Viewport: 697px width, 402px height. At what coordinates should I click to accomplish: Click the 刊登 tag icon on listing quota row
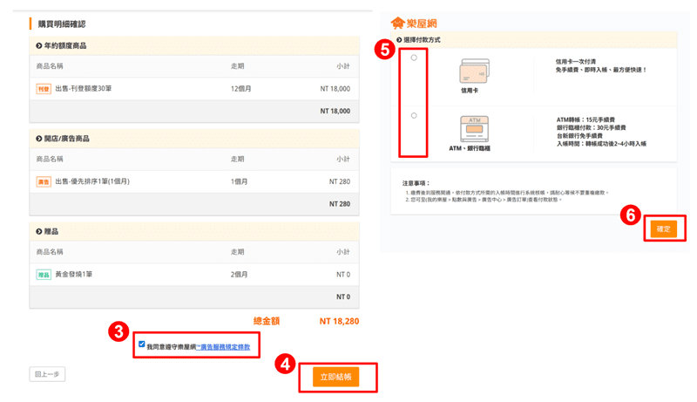(44, 89)
